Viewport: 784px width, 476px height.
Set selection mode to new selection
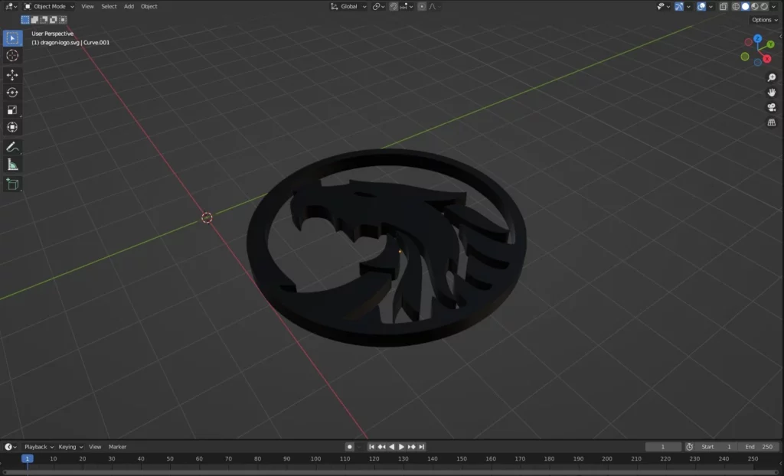[25, 19]
